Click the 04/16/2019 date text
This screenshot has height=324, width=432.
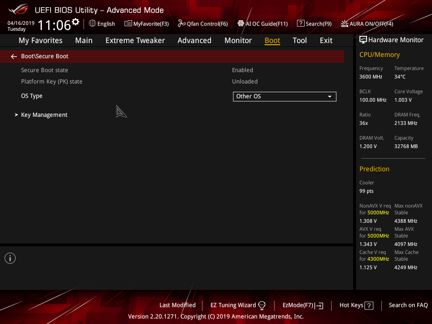21,23
